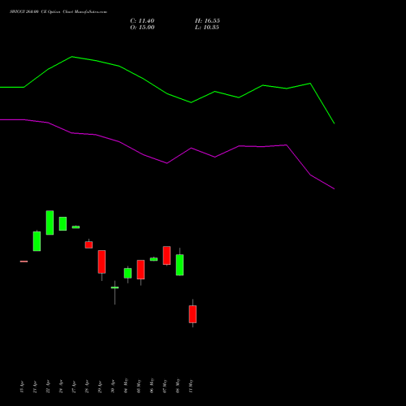Select the 27 Apr date label
This screenshot has height=406, width=406.
(74, 387)
